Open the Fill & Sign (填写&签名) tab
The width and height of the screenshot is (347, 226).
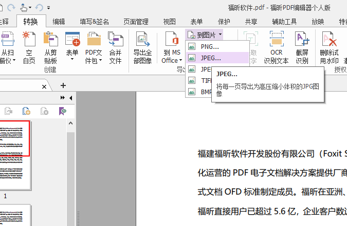click(95, 22)
